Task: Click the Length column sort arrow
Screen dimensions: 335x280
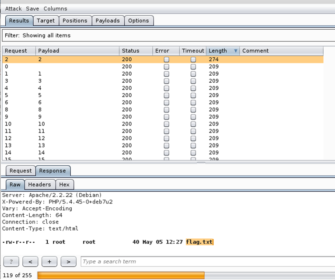Action: (236, 51)
